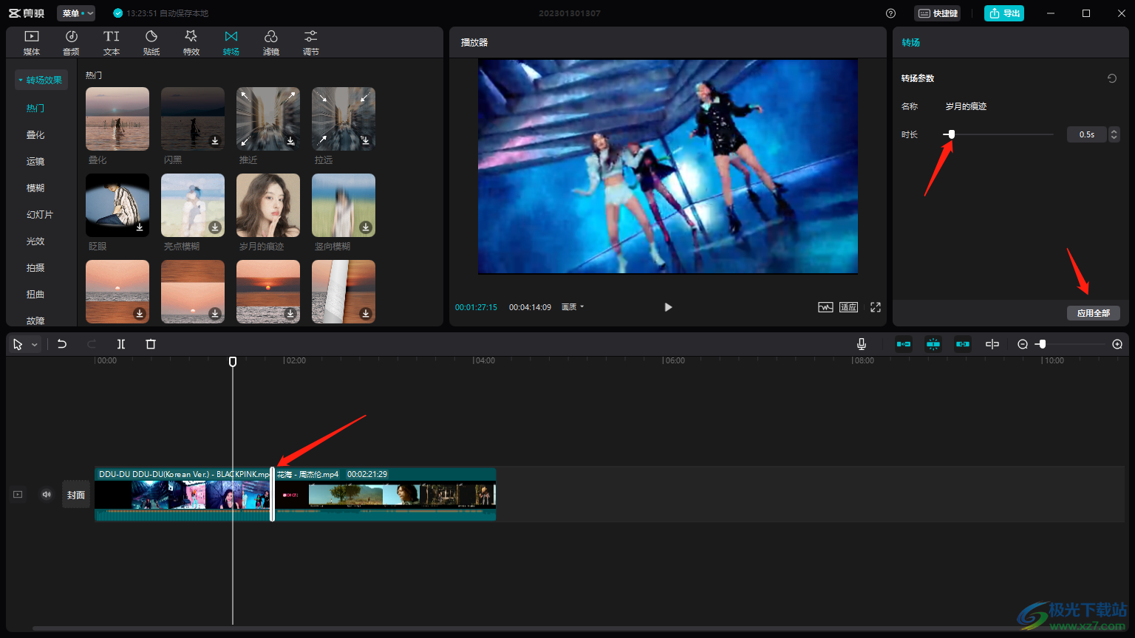Choose the selection pointer tool
This screenshot has width=1135, height=638.
(18, 344)
